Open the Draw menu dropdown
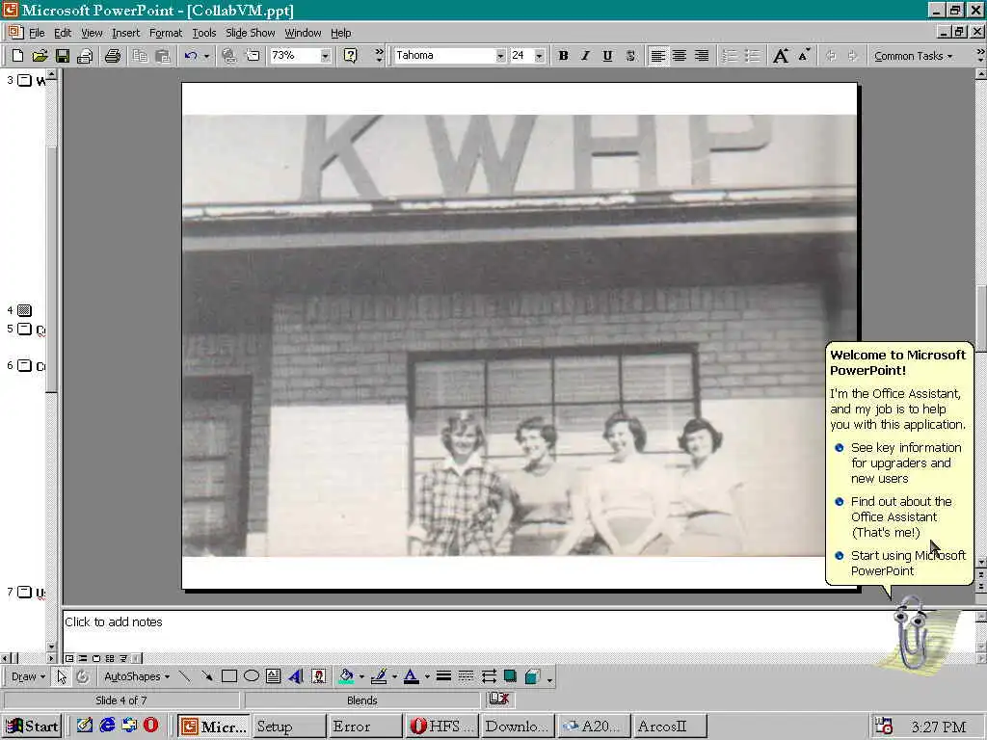Image resolution: width=987 pixels, height=740 pixels. (28, 676)
